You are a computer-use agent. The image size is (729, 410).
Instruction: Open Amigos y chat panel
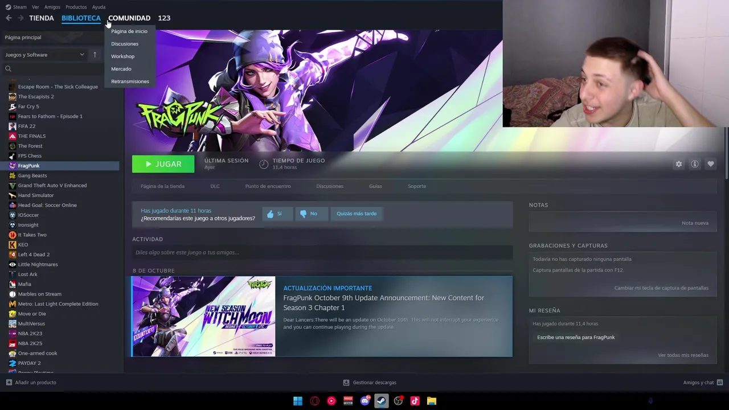tap(703, 383)
